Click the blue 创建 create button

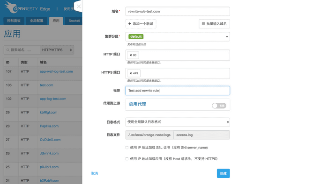click(223, 173)
